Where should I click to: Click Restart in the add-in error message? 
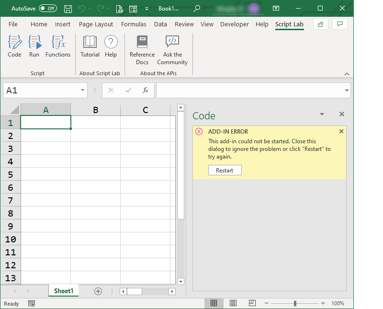pos(225,170)
